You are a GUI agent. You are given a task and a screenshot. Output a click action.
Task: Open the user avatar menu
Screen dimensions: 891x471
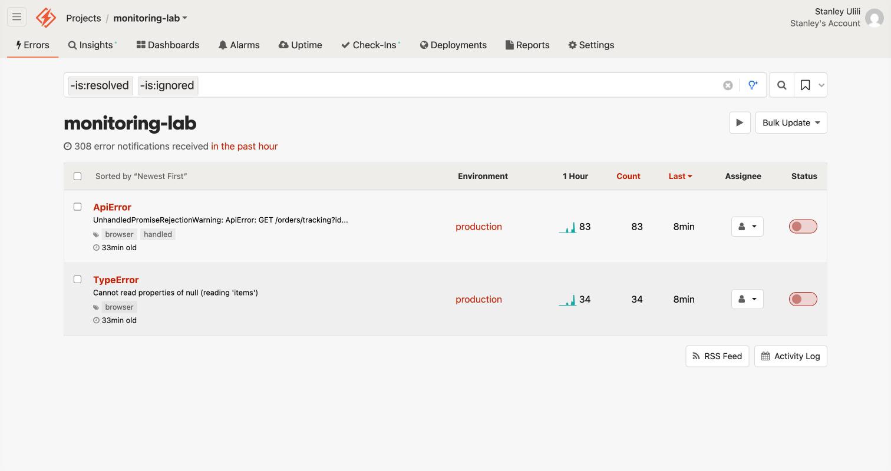(x=874, y=18)
